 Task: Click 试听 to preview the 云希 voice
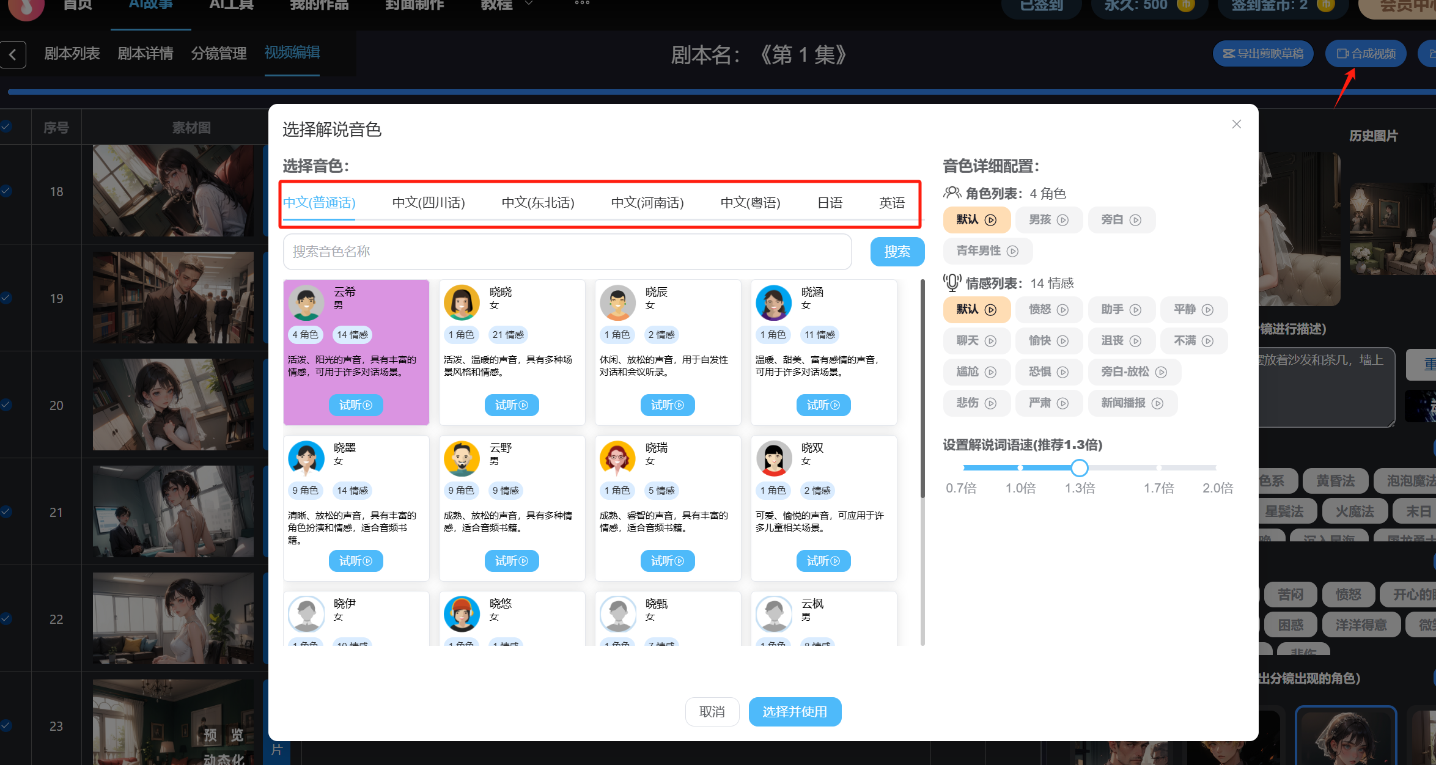coord(356,404)
